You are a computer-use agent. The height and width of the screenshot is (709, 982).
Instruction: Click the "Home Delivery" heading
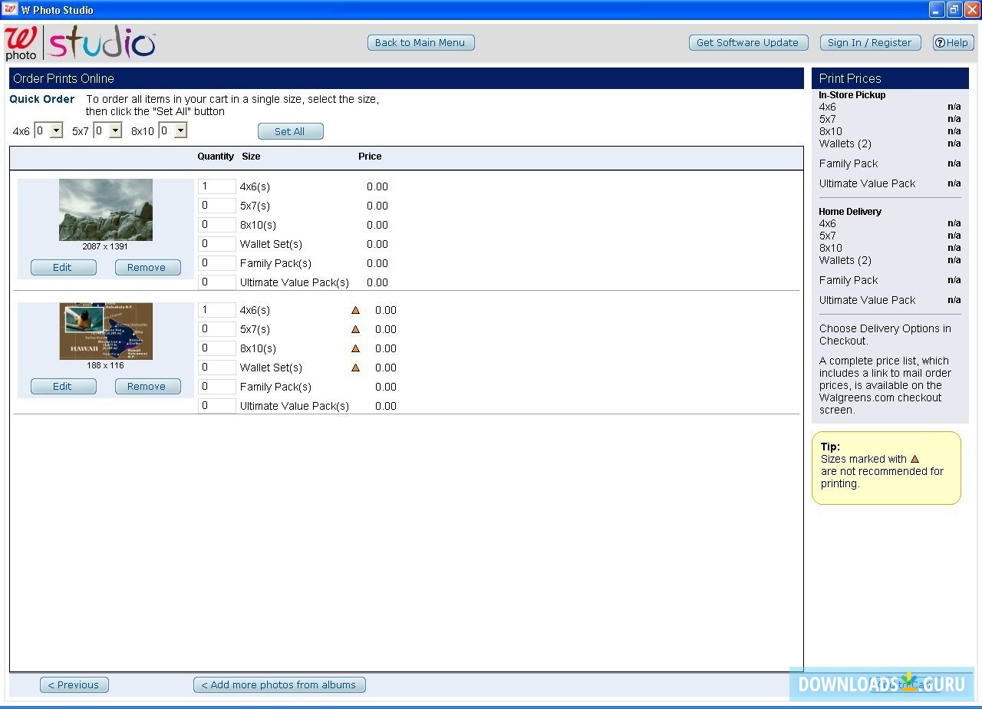(x=850, y=212)
